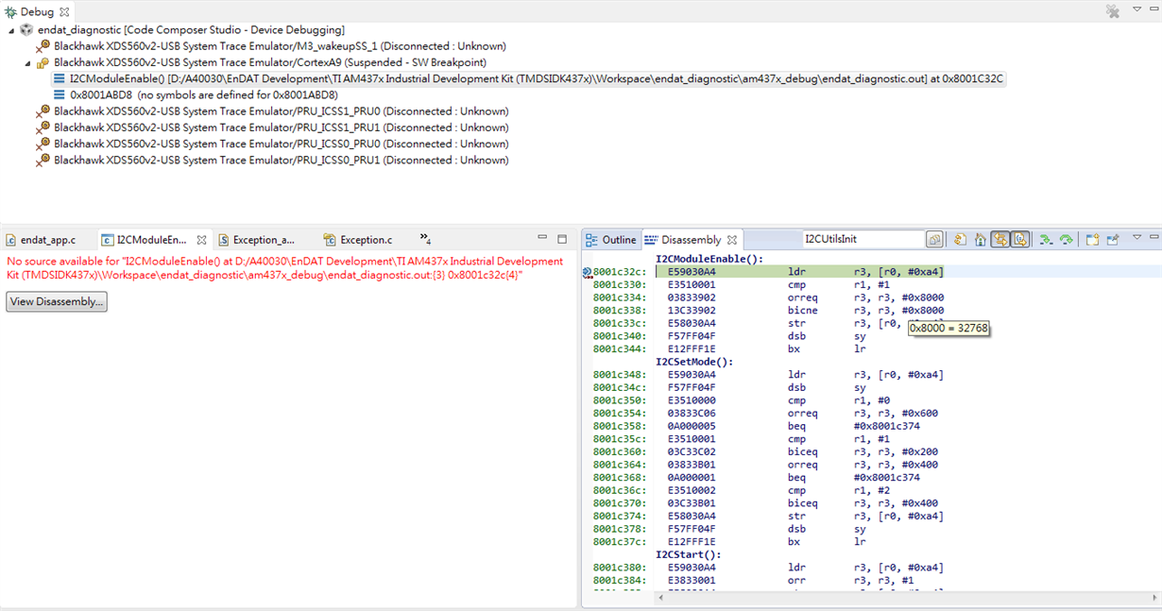Click the disconnected icon for M3_wakeupSS_1
Image resolution: width=1162 pixels, height=611 pixels.
tap(43, 46)
